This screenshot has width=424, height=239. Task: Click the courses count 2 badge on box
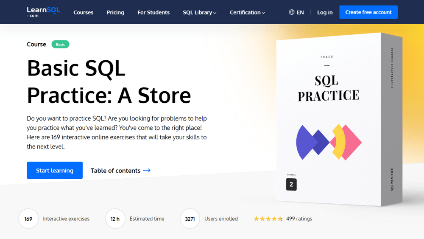(x=291, y=184)
